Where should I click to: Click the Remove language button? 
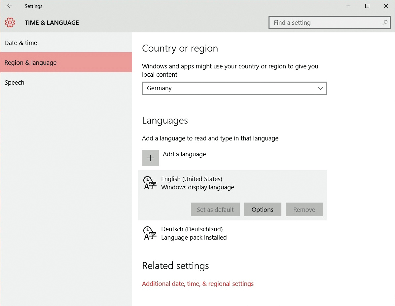[304, 210]
